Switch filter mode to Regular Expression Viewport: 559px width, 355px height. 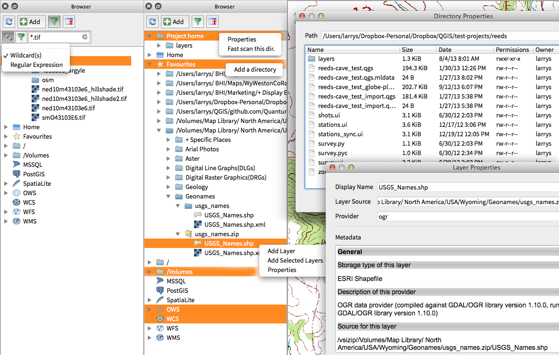click(36, 65)
